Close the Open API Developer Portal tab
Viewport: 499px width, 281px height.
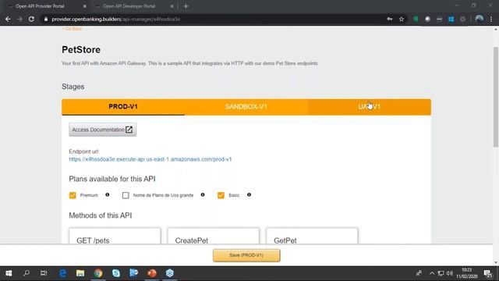click(172, 6)
